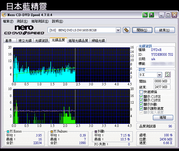
Task: Toggle the 快速掃描 checkbox
Action: [x=141, y=92]
